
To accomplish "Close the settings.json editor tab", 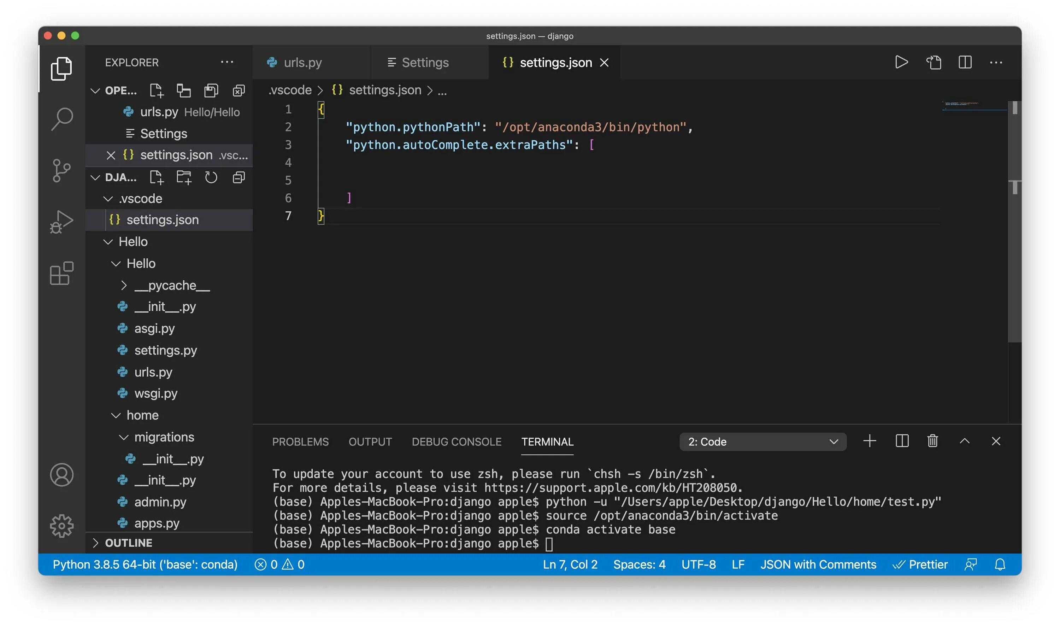I will pos(604,63).
